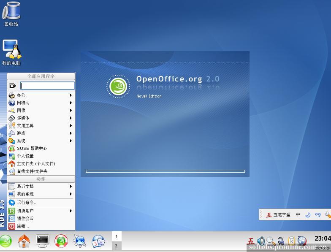Image resolution: width=331 pixels, height=252 pixels.
Task: Click the gears icon beside 系统
Action: [x=12, y=141]
